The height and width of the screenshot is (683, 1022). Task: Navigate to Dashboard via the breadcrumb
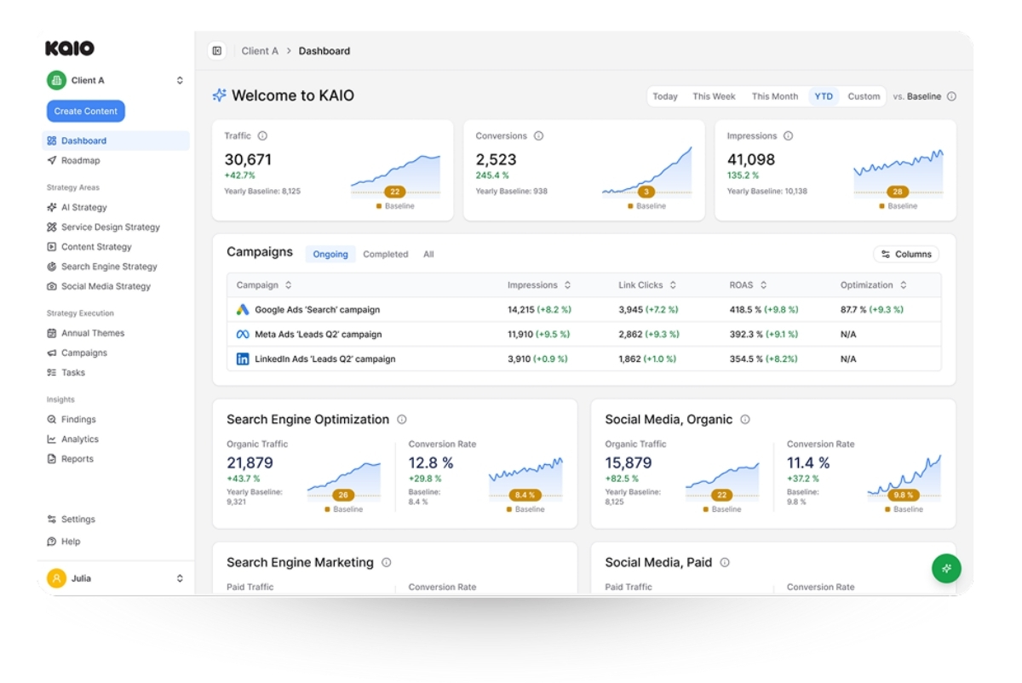(324, 50)
